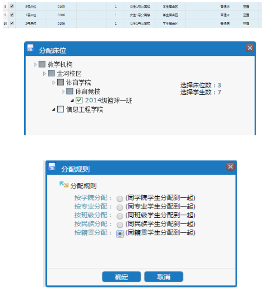Select 按民族分配 radio option
265x293 pixels.
tap(120, 225)
